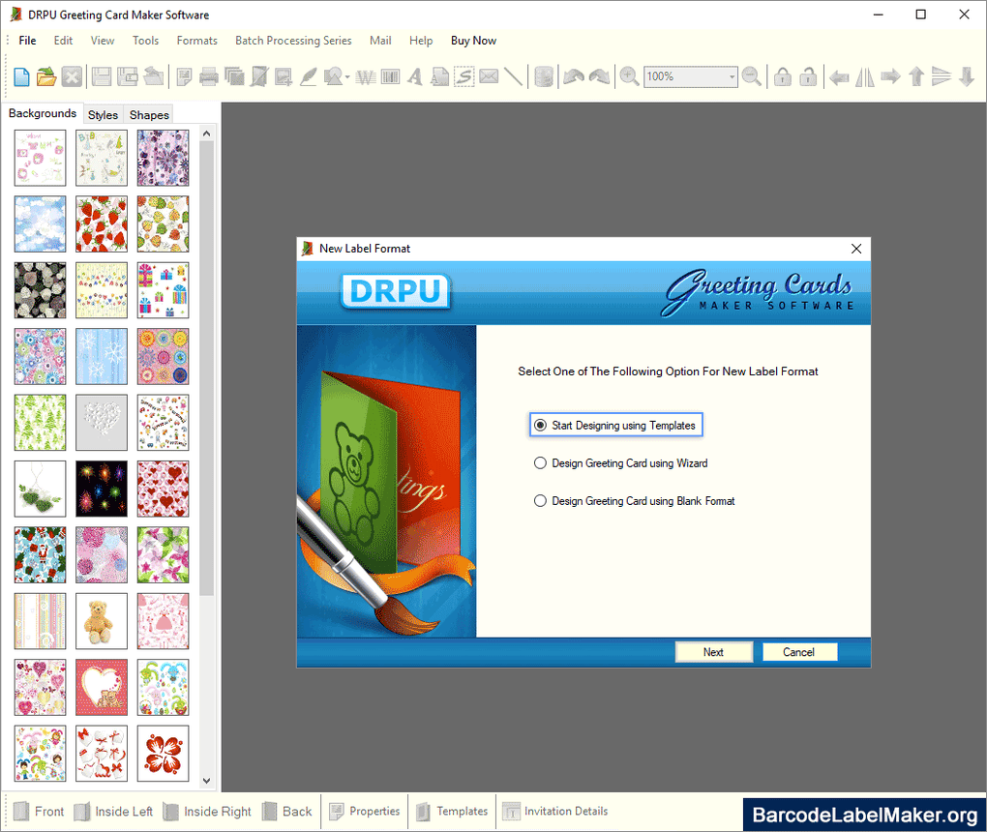Click the Buy Now menu item

(x=473, y=41)
